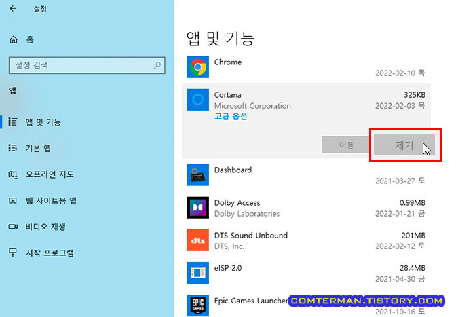
Task: Select the 비디오 재생 camera icon
Action: (13, 227)
